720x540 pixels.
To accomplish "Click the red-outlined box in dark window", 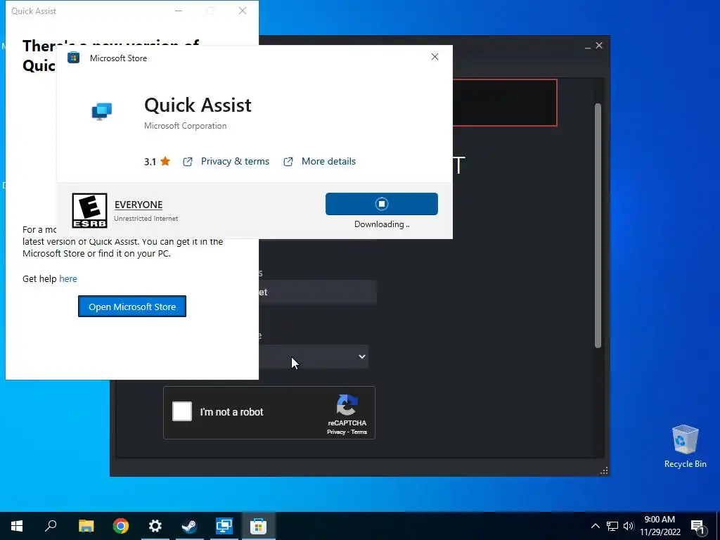I will click(x=505, y=103).
